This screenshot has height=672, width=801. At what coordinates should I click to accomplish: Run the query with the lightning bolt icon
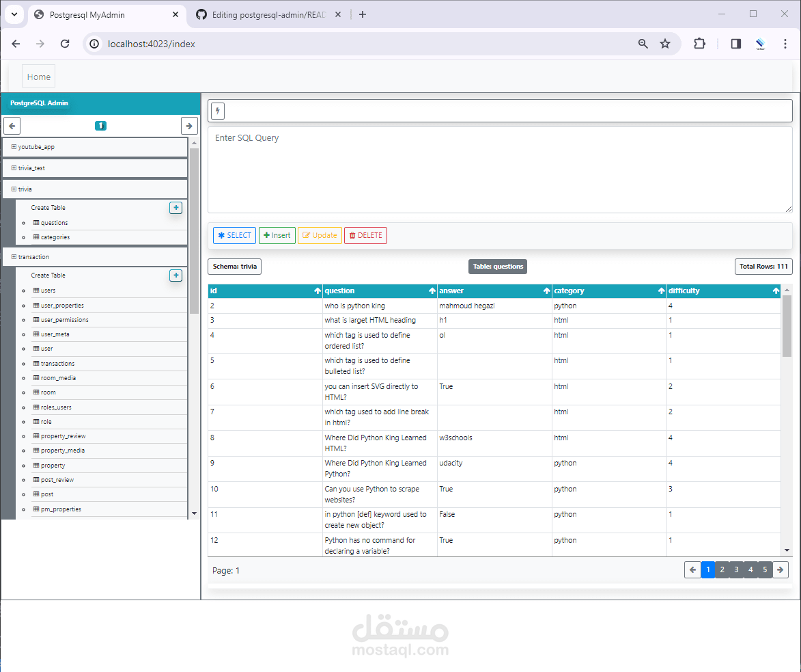coord(218,111)
